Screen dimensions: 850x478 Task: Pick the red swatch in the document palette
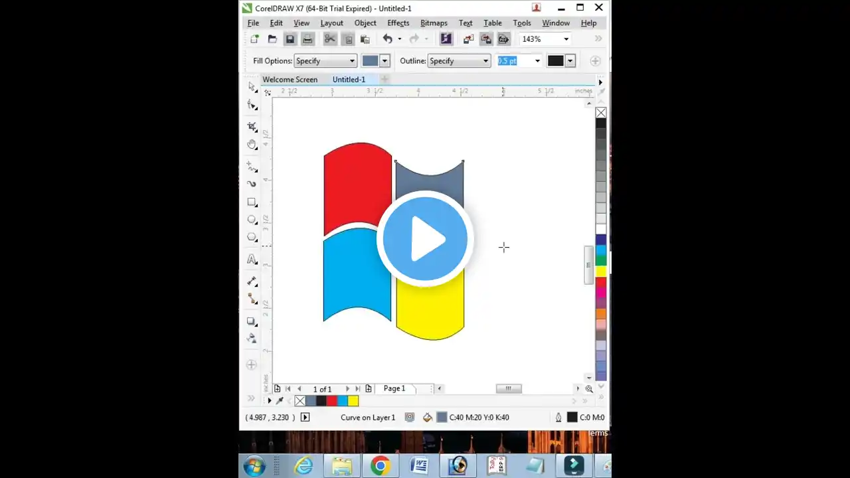click(331, 400)
